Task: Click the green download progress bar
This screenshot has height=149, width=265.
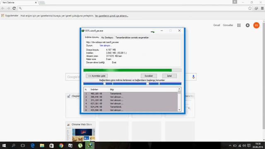Action: 132,70
